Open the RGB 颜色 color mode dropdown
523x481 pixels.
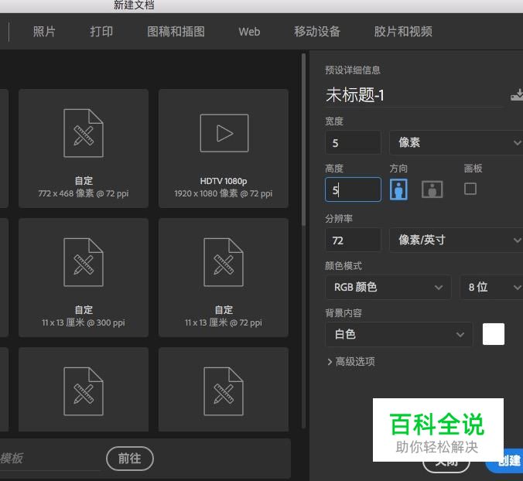(x=388, y=287)
